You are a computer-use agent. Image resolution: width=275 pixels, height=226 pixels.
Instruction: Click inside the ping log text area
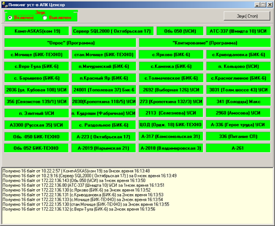click(x=137, y=196)
